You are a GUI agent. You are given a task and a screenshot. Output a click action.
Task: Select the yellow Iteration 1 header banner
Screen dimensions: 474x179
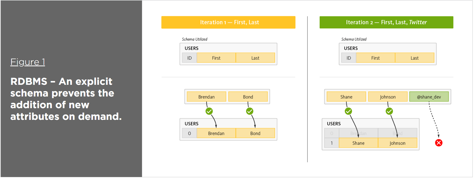(228, 22)
